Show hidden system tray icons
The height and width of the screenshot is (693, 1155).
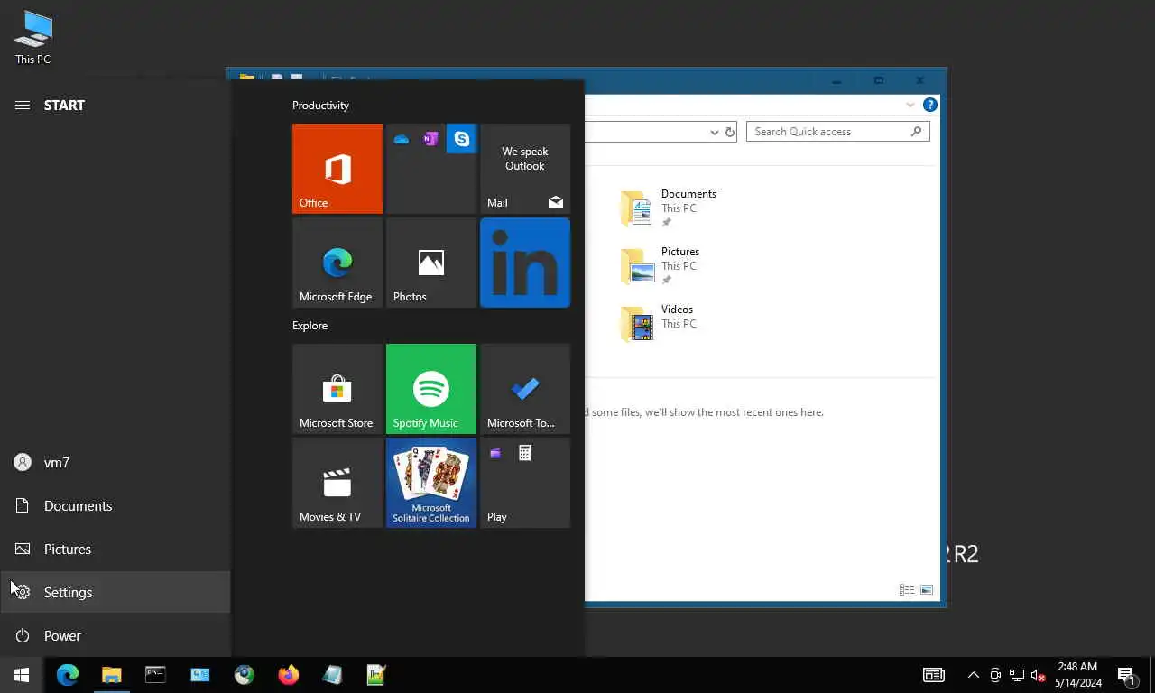[x=973, y=675]
